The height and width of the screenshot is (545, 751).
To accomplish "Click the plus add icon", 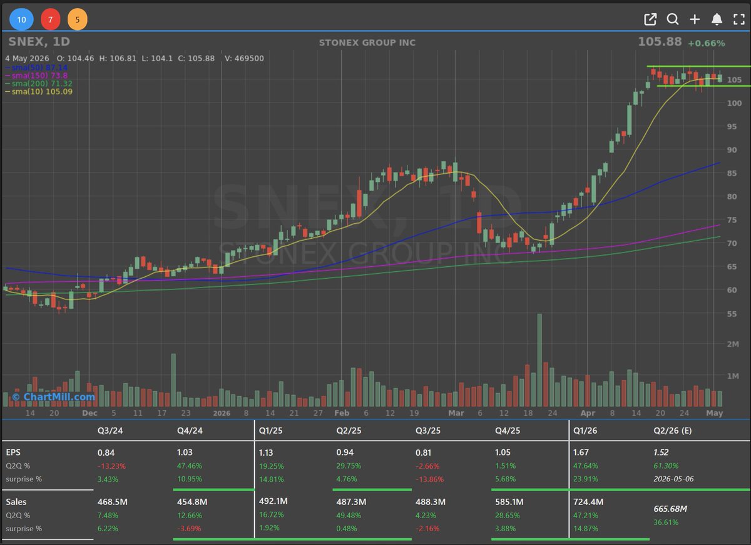I will pos(695,19).
